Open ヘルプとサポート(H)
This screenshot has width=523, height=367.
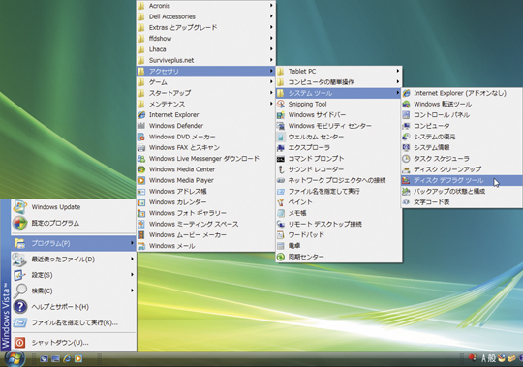pyautogui.click(x=74, y=307)
